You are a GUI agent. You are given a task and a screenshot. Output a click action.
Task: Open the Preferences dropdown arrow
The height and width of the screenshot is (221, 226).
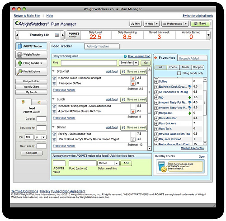[186, 24]
